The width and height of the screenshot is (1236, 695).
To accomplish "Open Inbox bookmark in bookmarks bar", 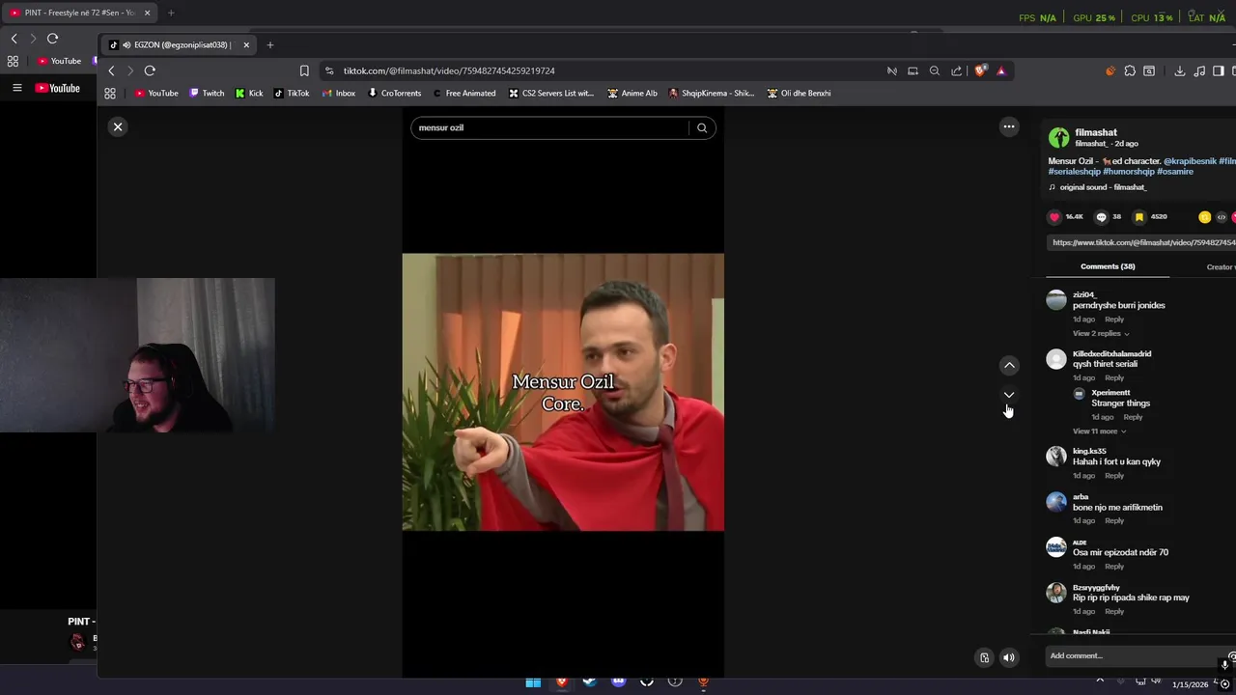I will click(339, 94).
